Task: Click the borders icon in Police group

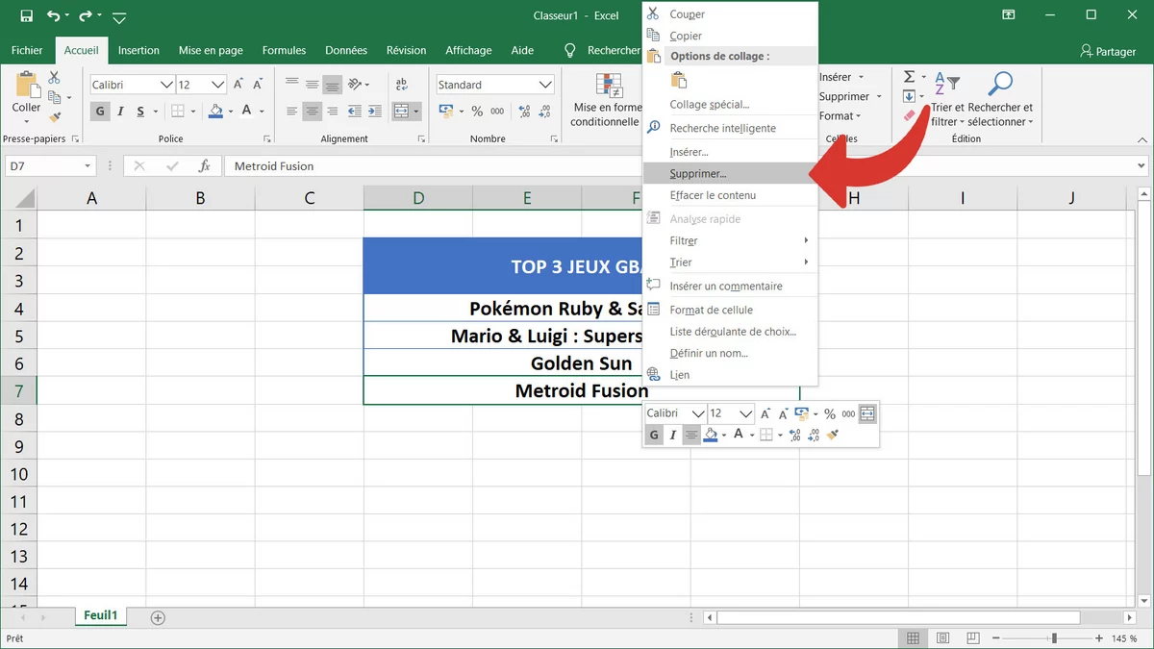Action: pos(180,112)
